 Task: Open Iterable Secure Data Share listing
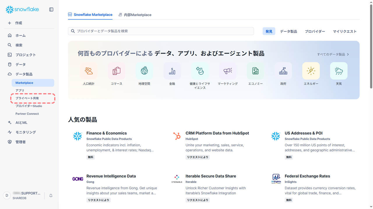[211, 176]
